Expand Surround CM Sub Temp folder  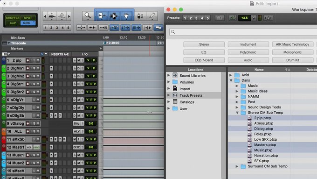pos(237,166)
